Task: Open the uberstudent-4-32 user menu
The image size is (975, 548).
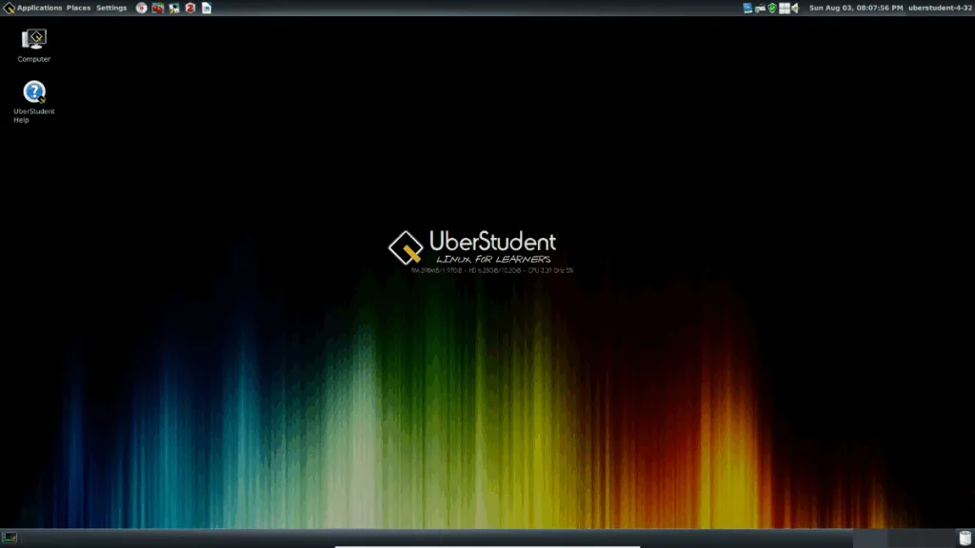Action: tap(939, 8)
